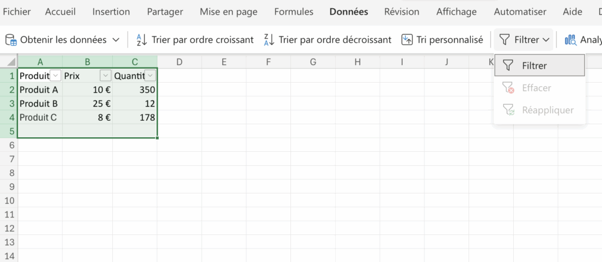
Task: Click the Obtenir les données icon
Action: point(11,40)
